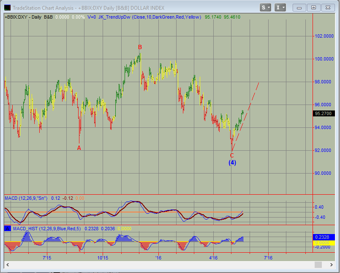The height and width of the screenshot is (273, 340).
Task: Click the current price marker 95.2700
Action: [323, 113]
